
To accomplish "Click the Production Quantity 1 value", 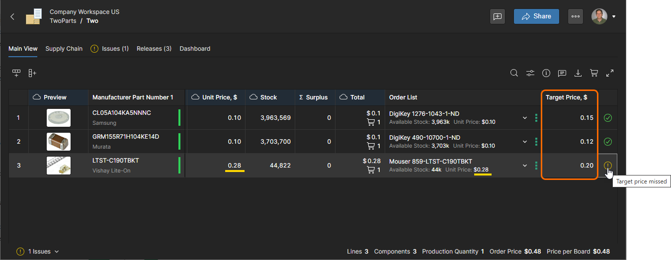I will coord(482,252).
